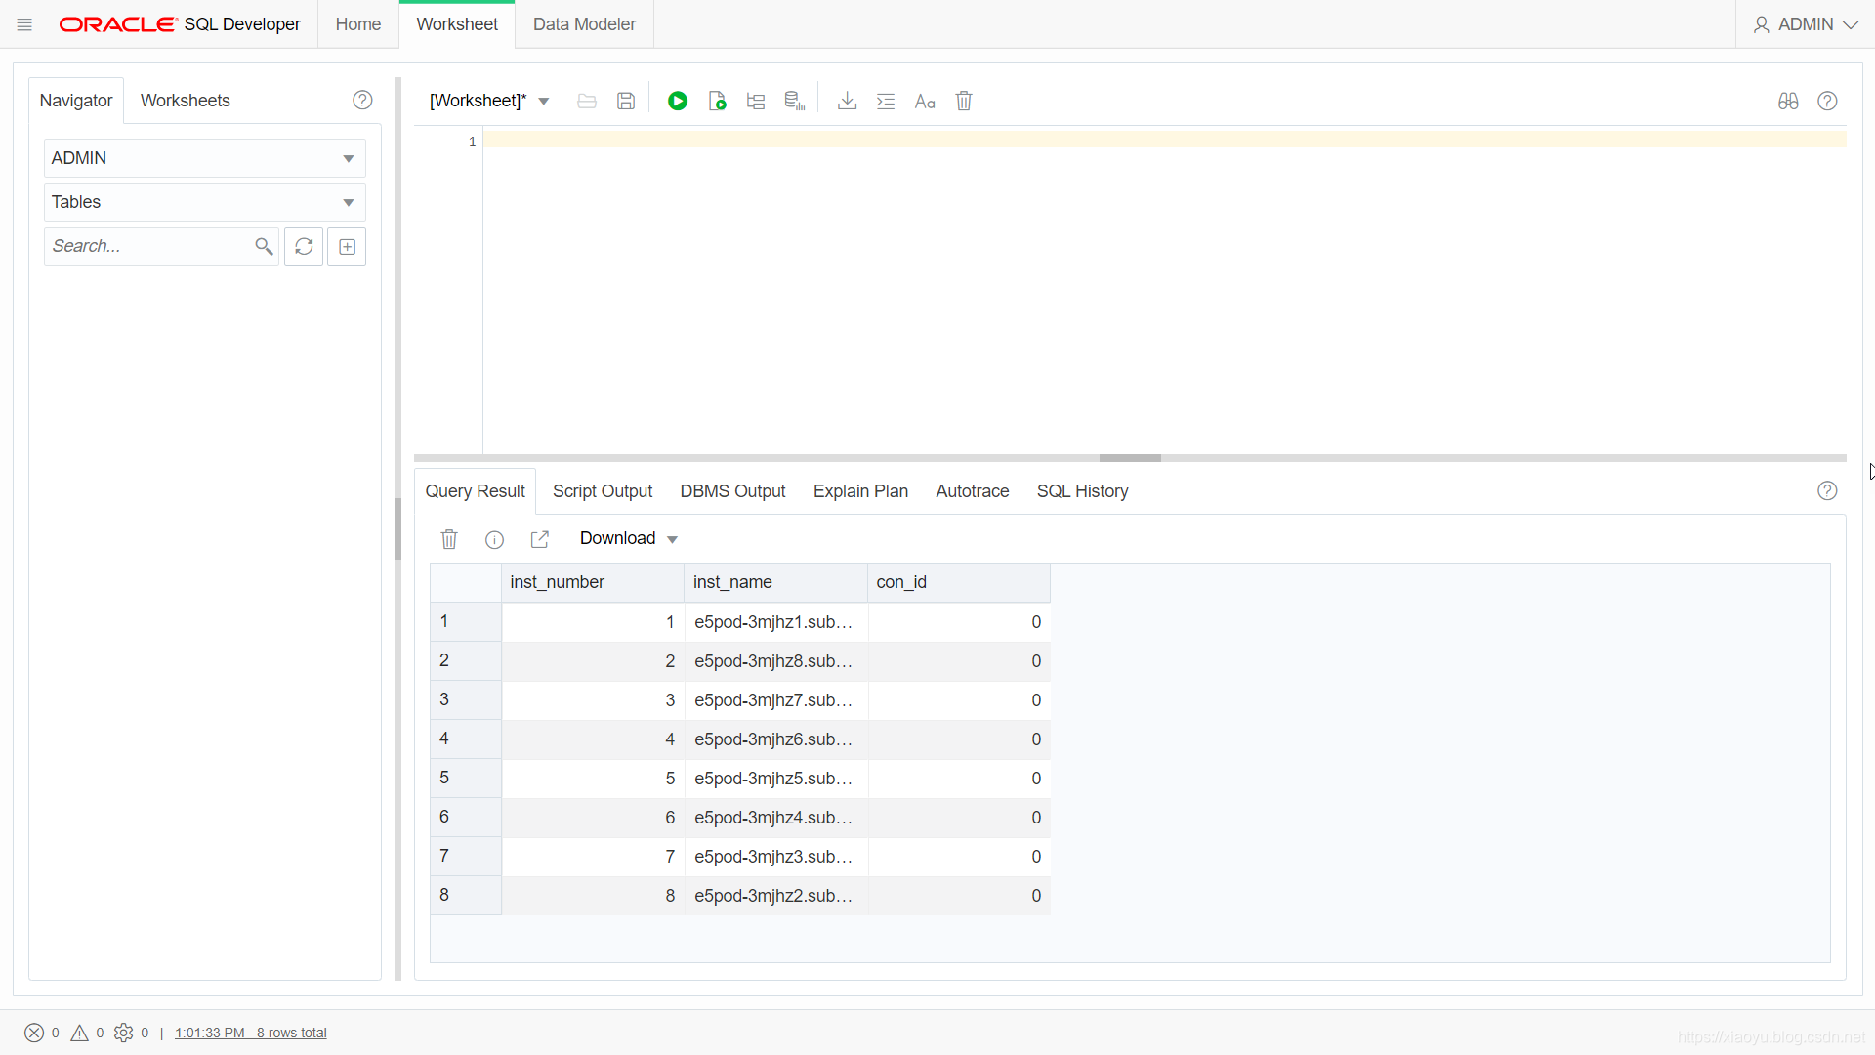Click the Script Output button

[601, 490]
